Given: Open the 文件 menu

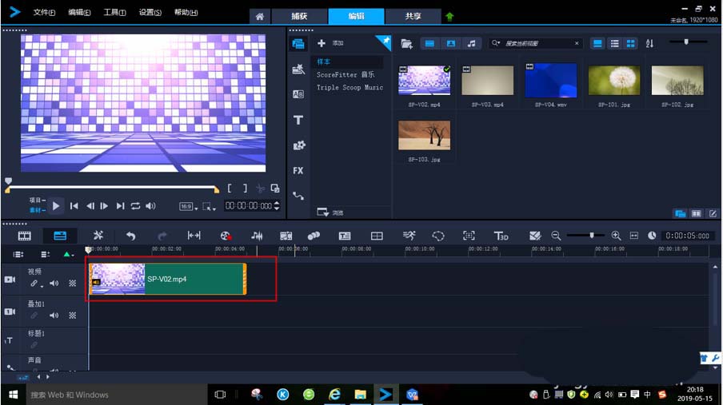Looking at the screenshot, I should click(44, 13).
